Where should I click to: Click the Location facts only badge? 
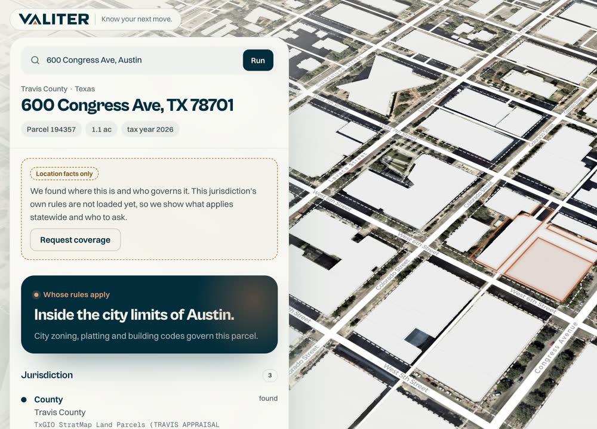pos(64,173)
